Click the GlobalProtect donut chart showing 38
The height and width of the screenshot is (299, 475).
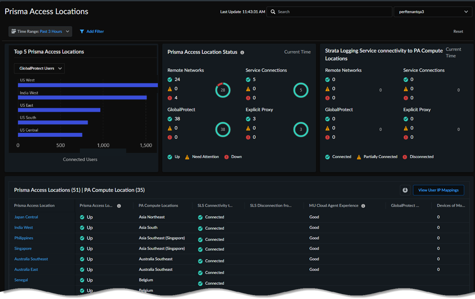tap(223, 130)
